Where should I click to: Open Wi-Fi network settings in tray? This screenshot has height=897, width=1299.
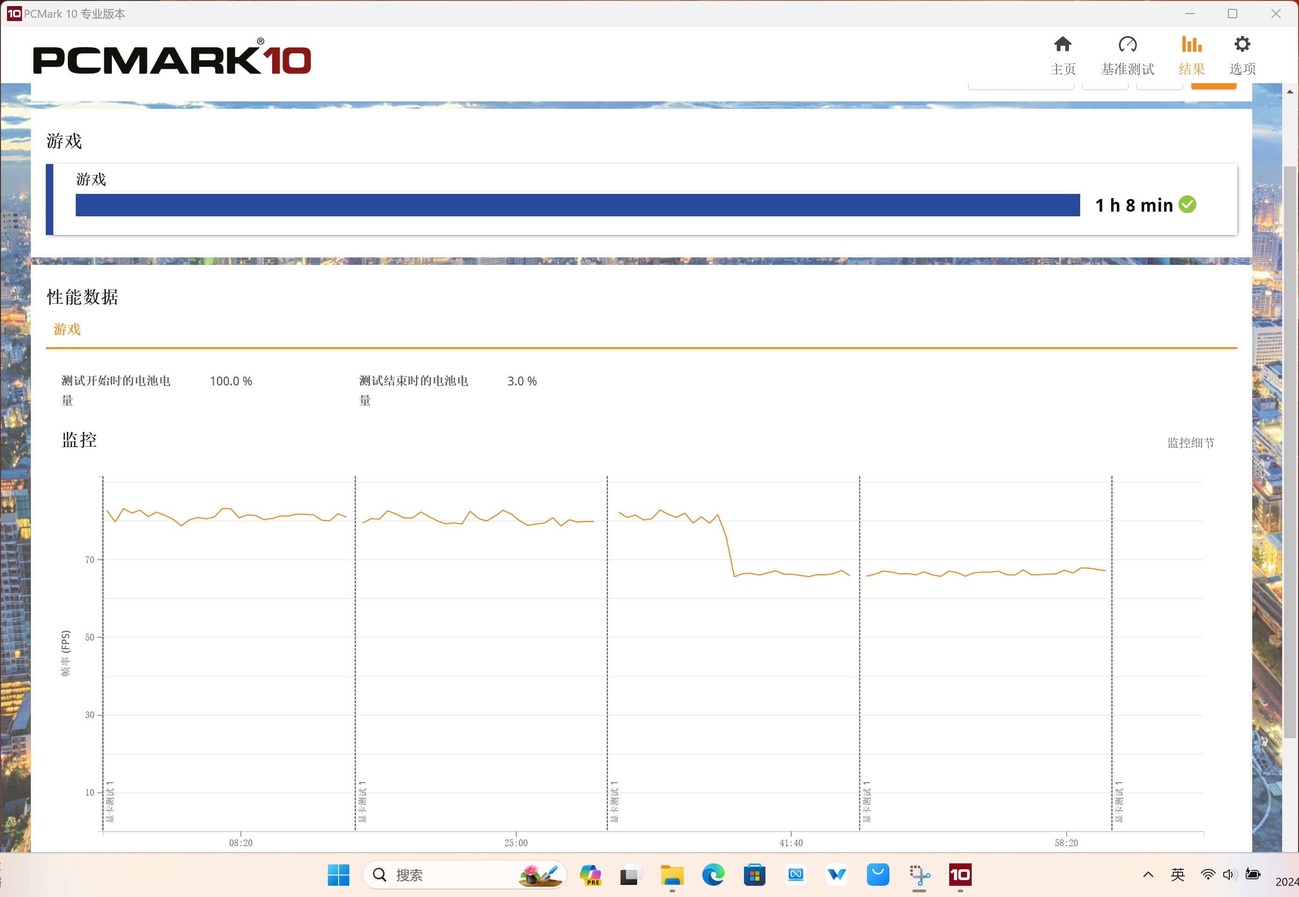pos(1207,875)
